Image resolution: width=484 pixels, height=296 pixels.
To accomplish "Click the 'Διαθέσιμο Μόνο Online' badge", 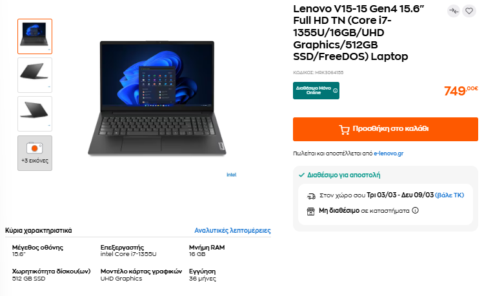I will [x=316, y=91].
